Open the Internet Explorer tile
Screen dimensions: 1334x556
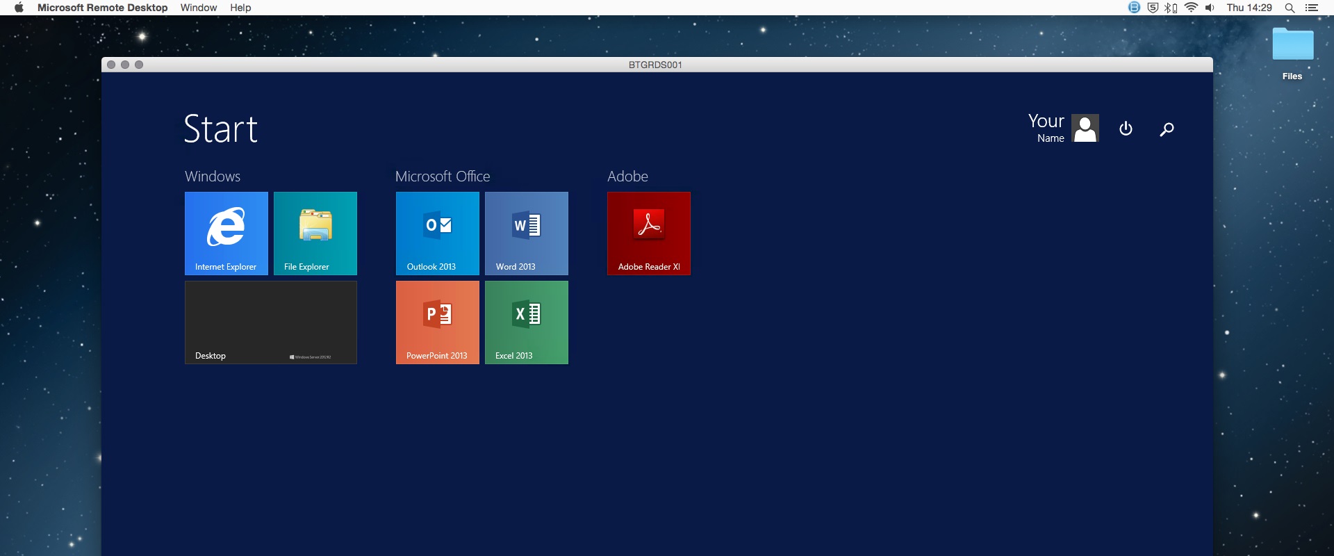pos(227,234)
